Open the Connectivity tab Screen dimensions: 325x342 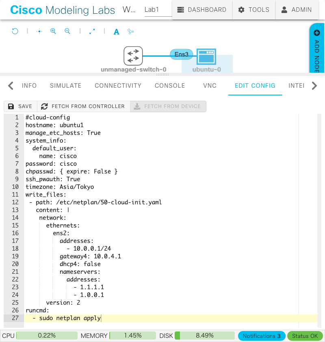click(x=118, y=86)
